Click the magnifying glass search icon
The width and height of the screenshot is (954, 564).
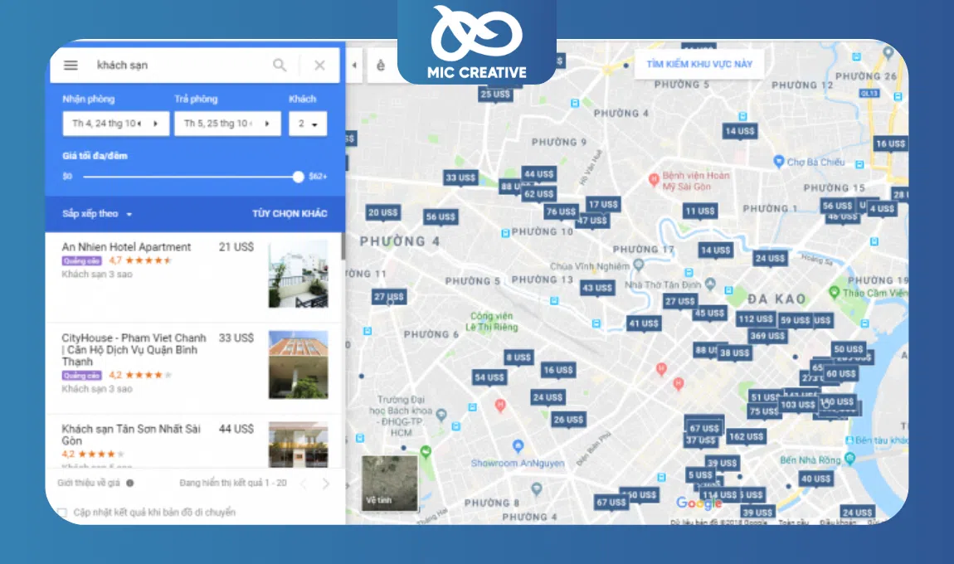pyautogui.click(x=280, y=65)
